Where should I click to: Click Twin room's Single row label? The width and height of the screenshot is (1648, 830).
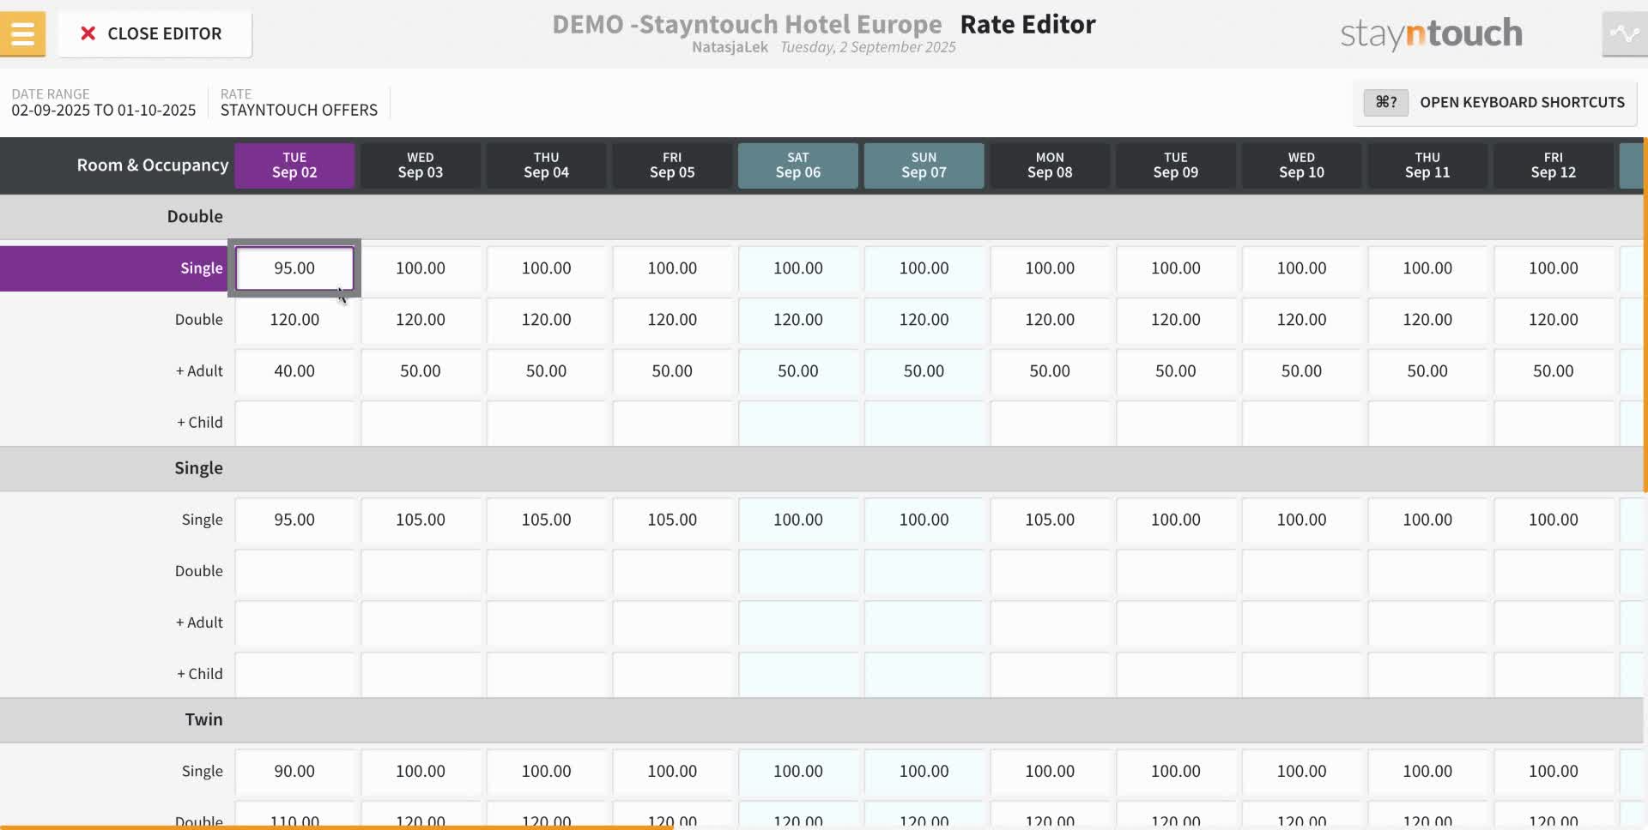[x=202, y=771]
